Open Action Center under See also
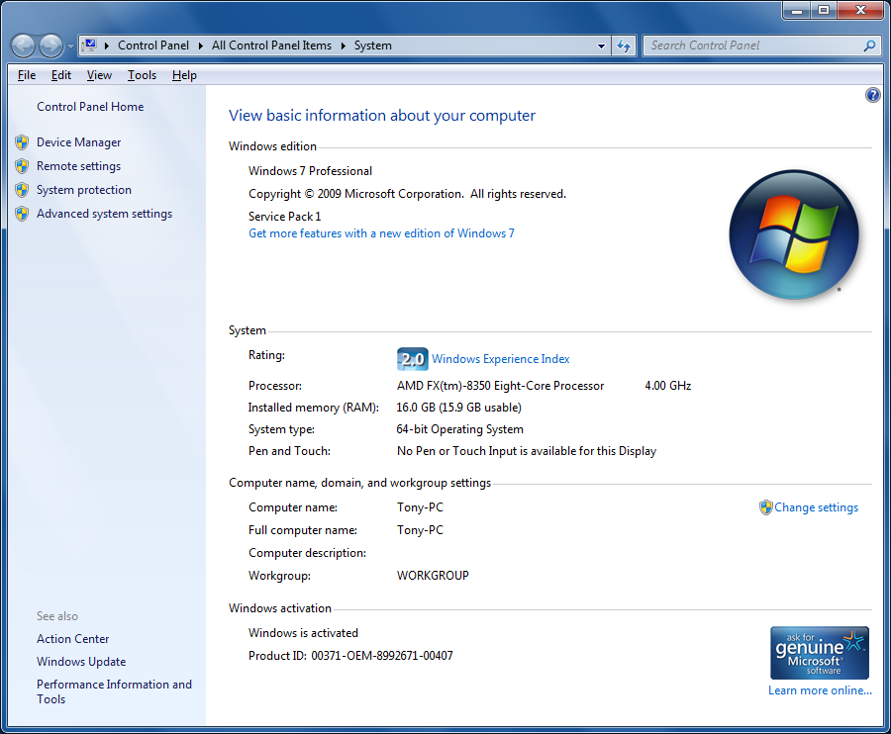 point(72,639)
